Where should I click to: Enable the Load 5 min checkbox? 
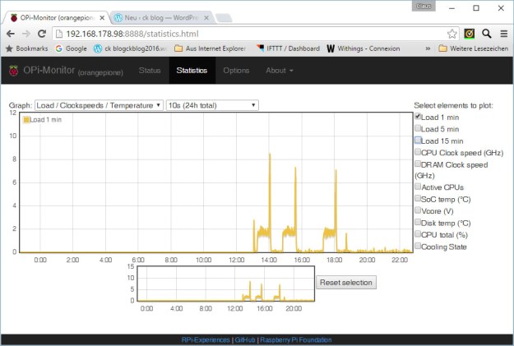click(x=418, y=127)
